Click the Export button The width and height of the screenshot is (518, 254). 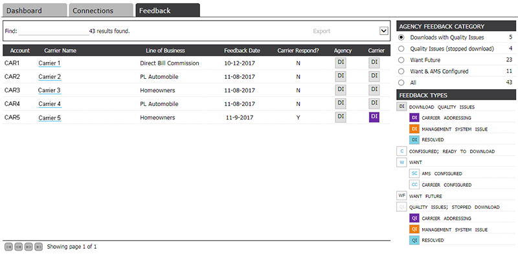(x=321, y=31)
